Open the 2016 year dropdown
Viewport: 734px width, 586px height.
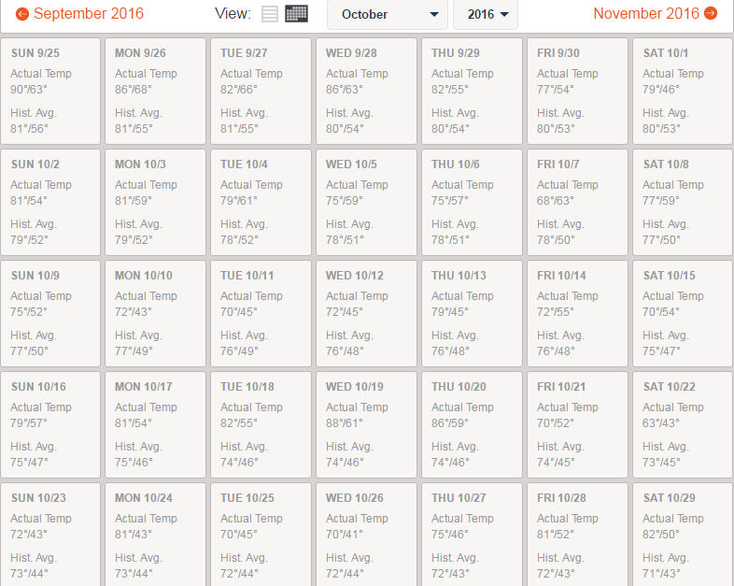tap(486, 15)
